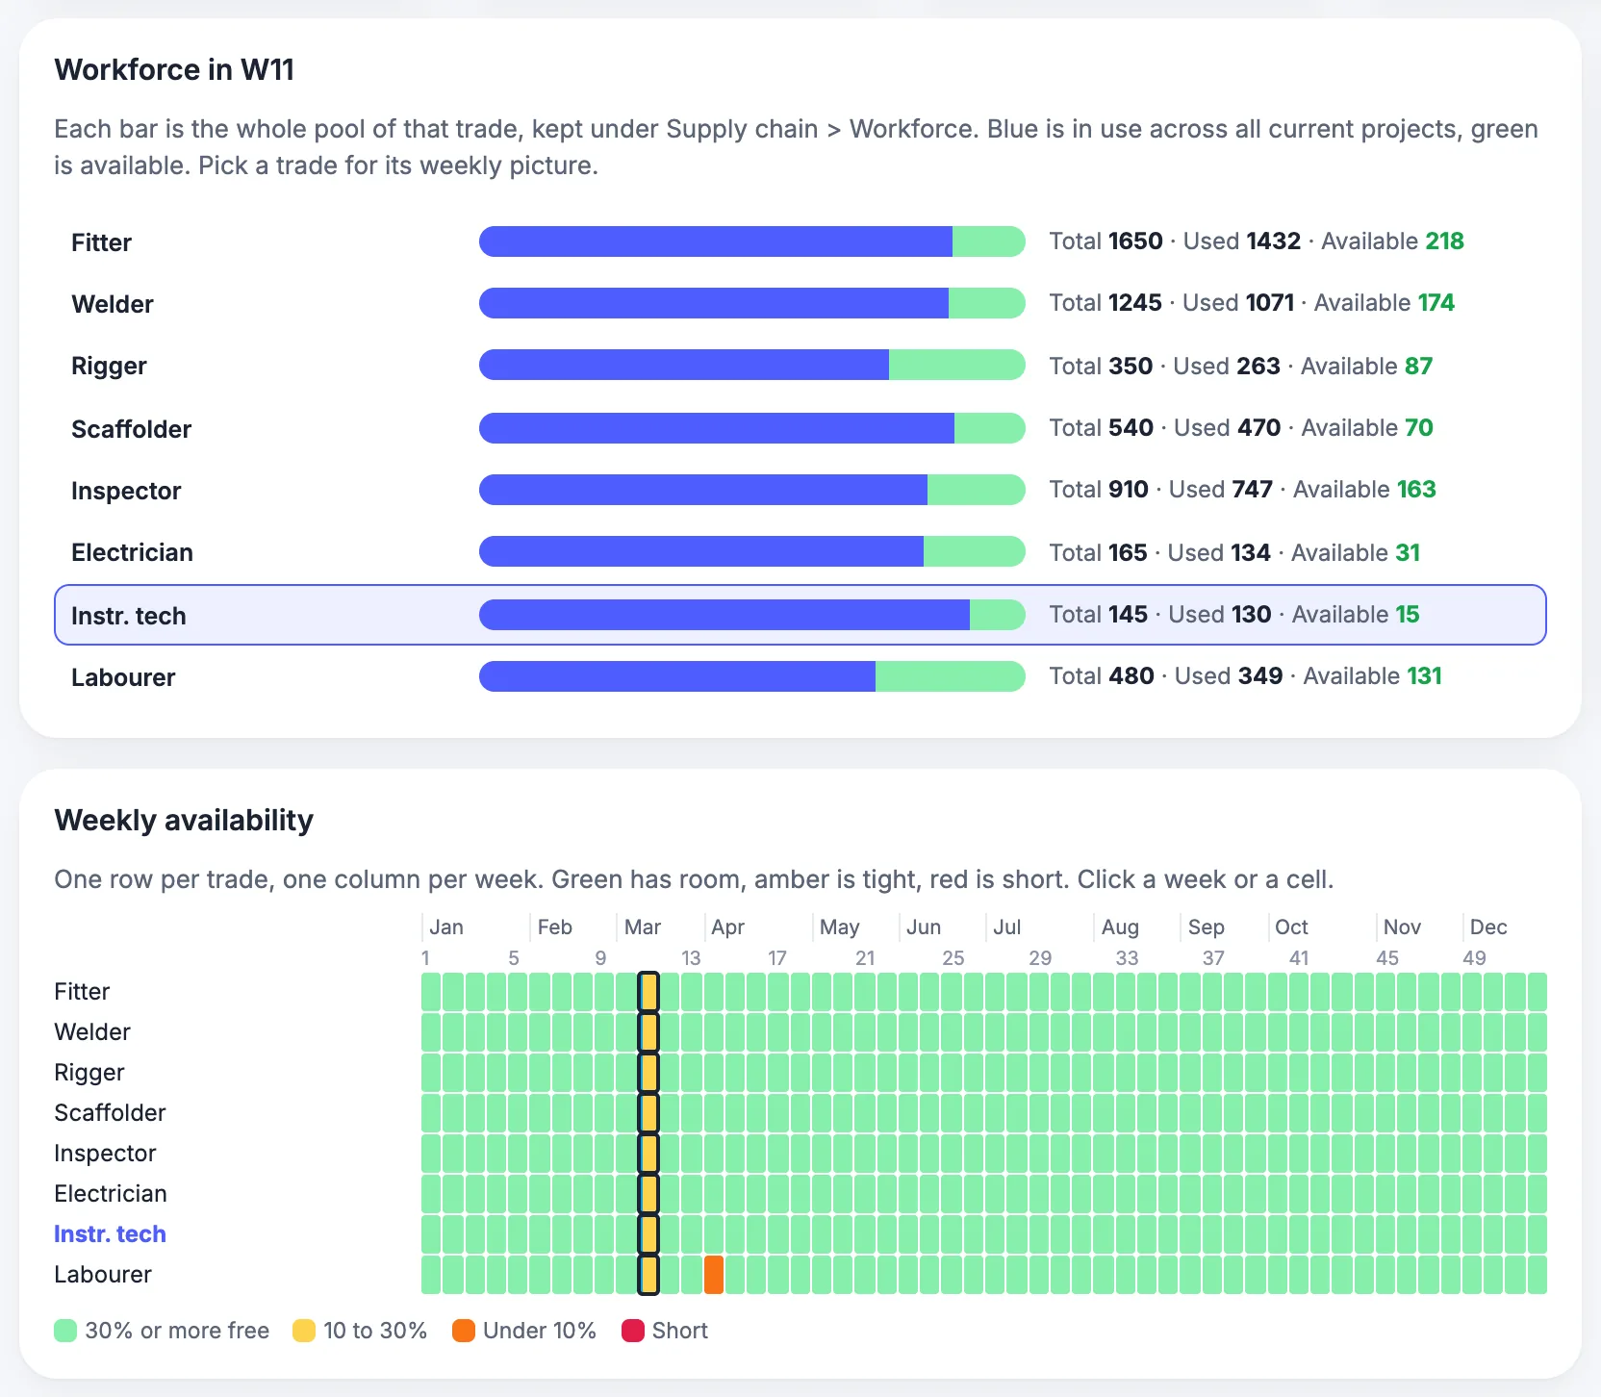Click the highlighted Instr. tech row
This screenshot has height=1397, width=1601.
(800, 615)
